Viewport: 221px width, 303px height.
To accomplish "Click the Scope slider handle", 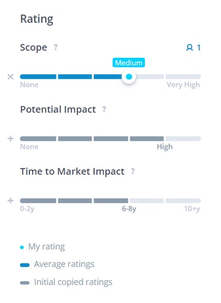I will pyautogui.click(x=129, y=77).
